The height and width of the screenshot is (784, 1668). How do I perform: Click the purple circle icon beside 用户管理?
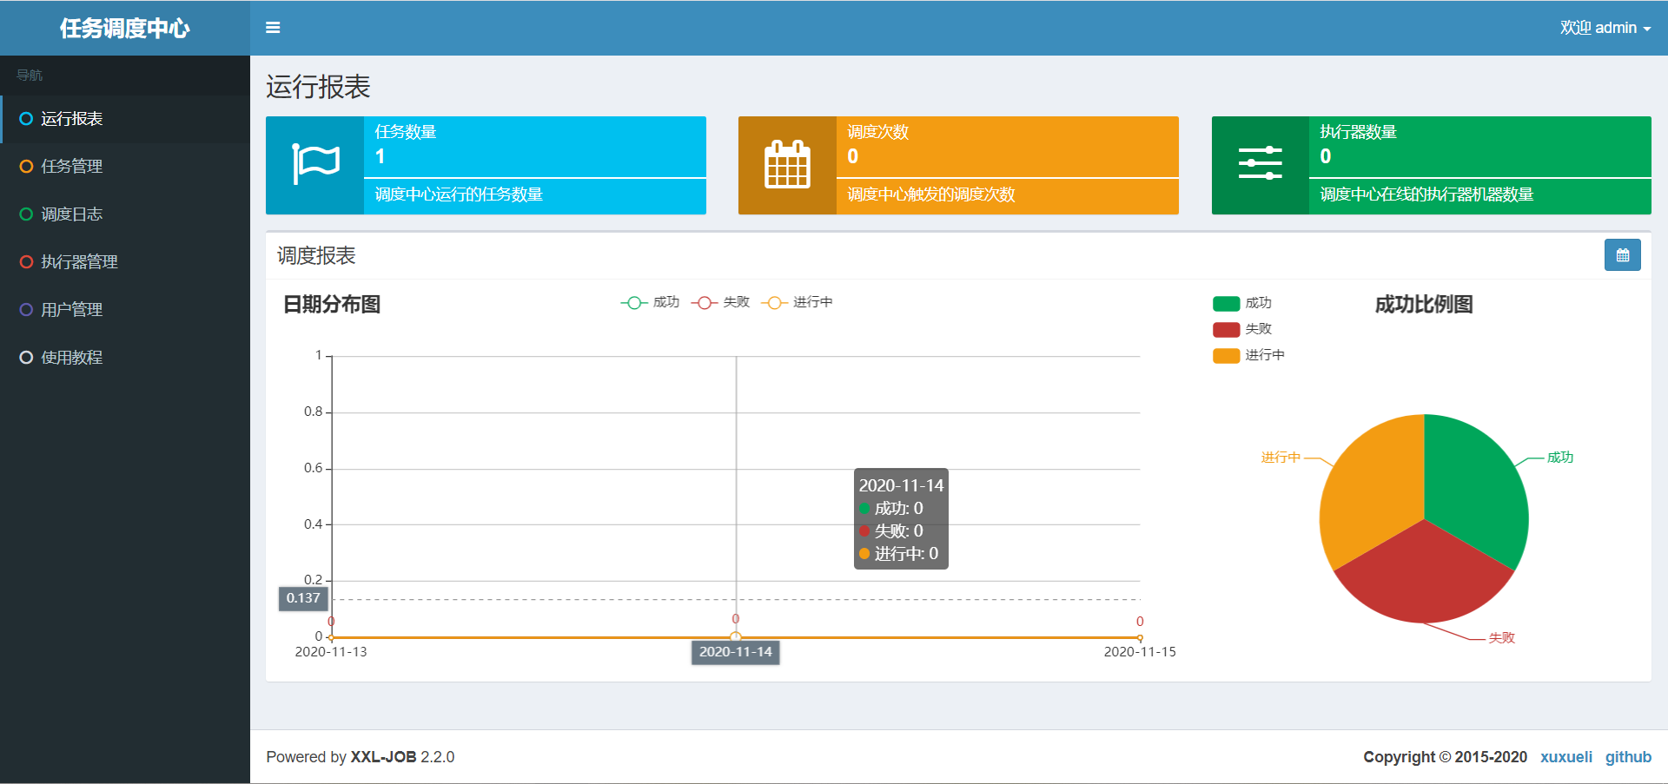26,310
